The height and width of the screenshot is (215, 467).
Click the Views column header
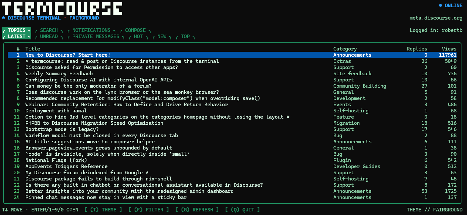pyautogui.click(x=449, y=49)
